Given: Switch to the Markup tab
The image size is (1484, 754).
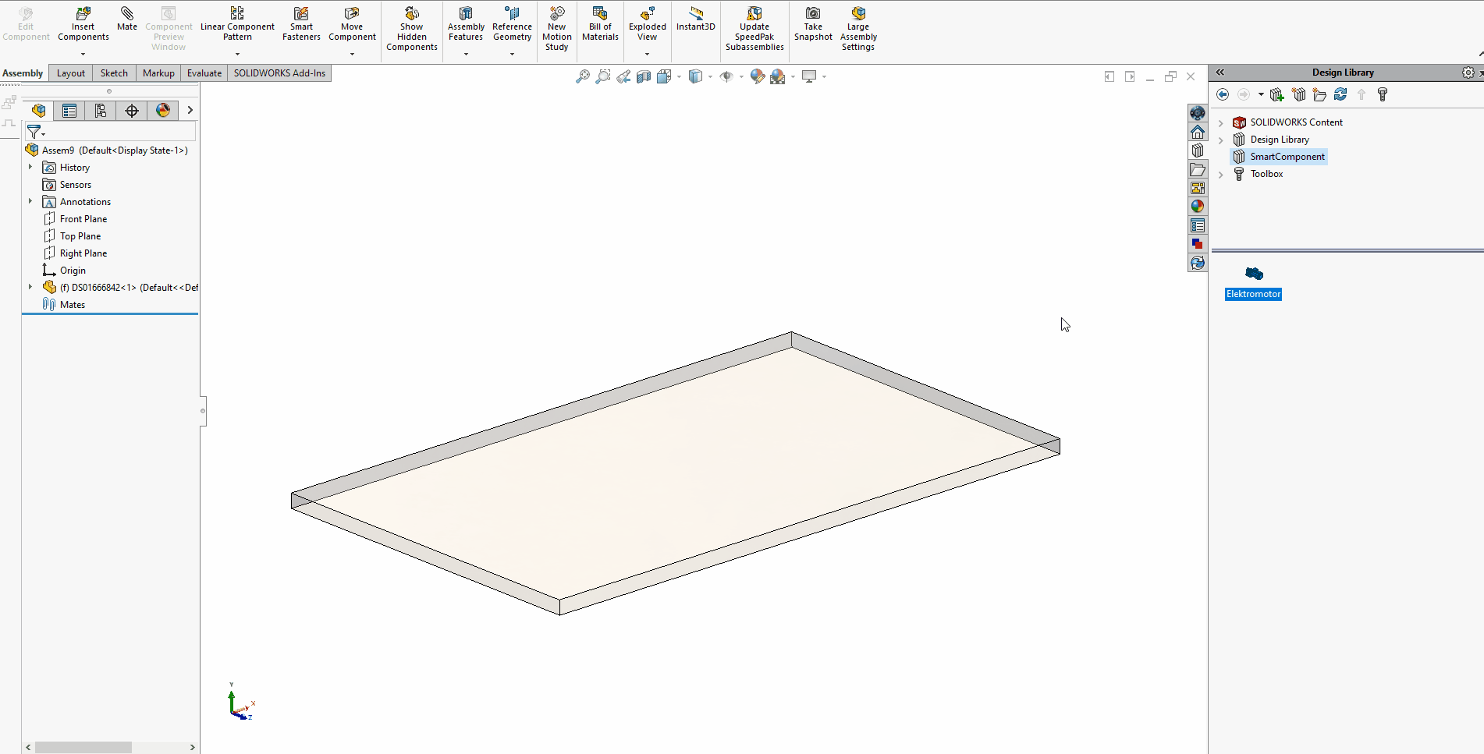Looking at the screenshot, I should (x=158, y=73).
